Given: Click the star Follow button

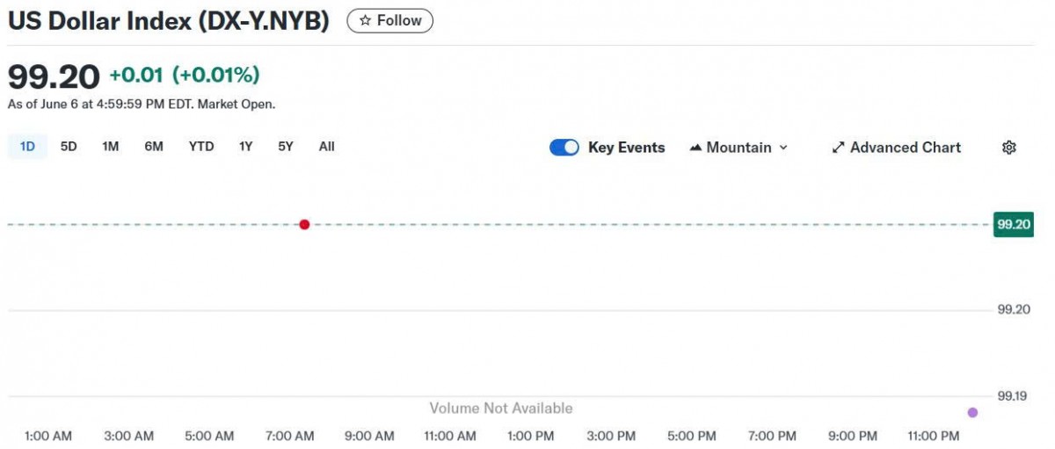Looking at the screenshot, I should [x=389, y=20].
